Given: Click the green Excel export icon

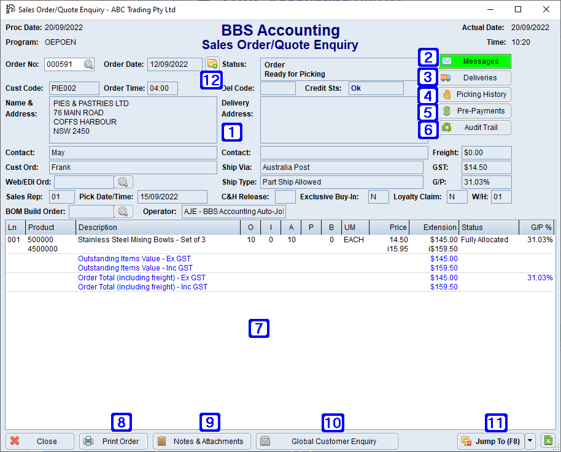Looking at the screenshot, I should click(547, 441).
